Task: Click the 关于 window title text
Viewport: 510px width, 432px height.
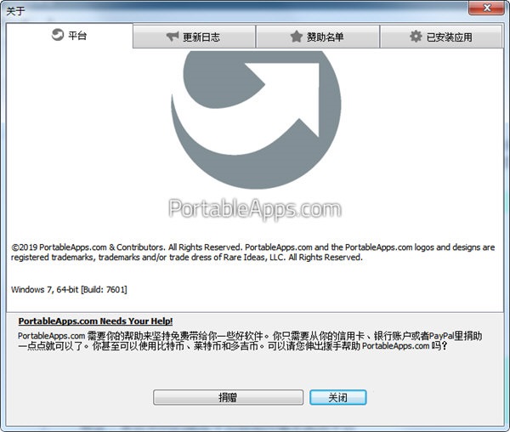Action: point(16,9)
